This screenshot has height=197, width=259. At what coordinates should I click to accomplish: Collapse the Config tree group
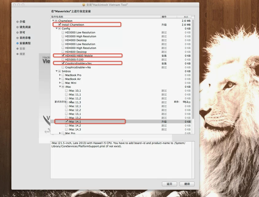point(56,29)
